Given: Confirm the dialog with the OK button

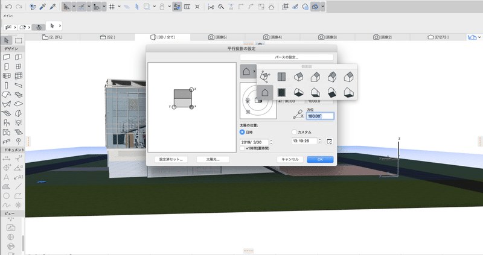Looking at the screenshot, I should (x=321, y=159).
